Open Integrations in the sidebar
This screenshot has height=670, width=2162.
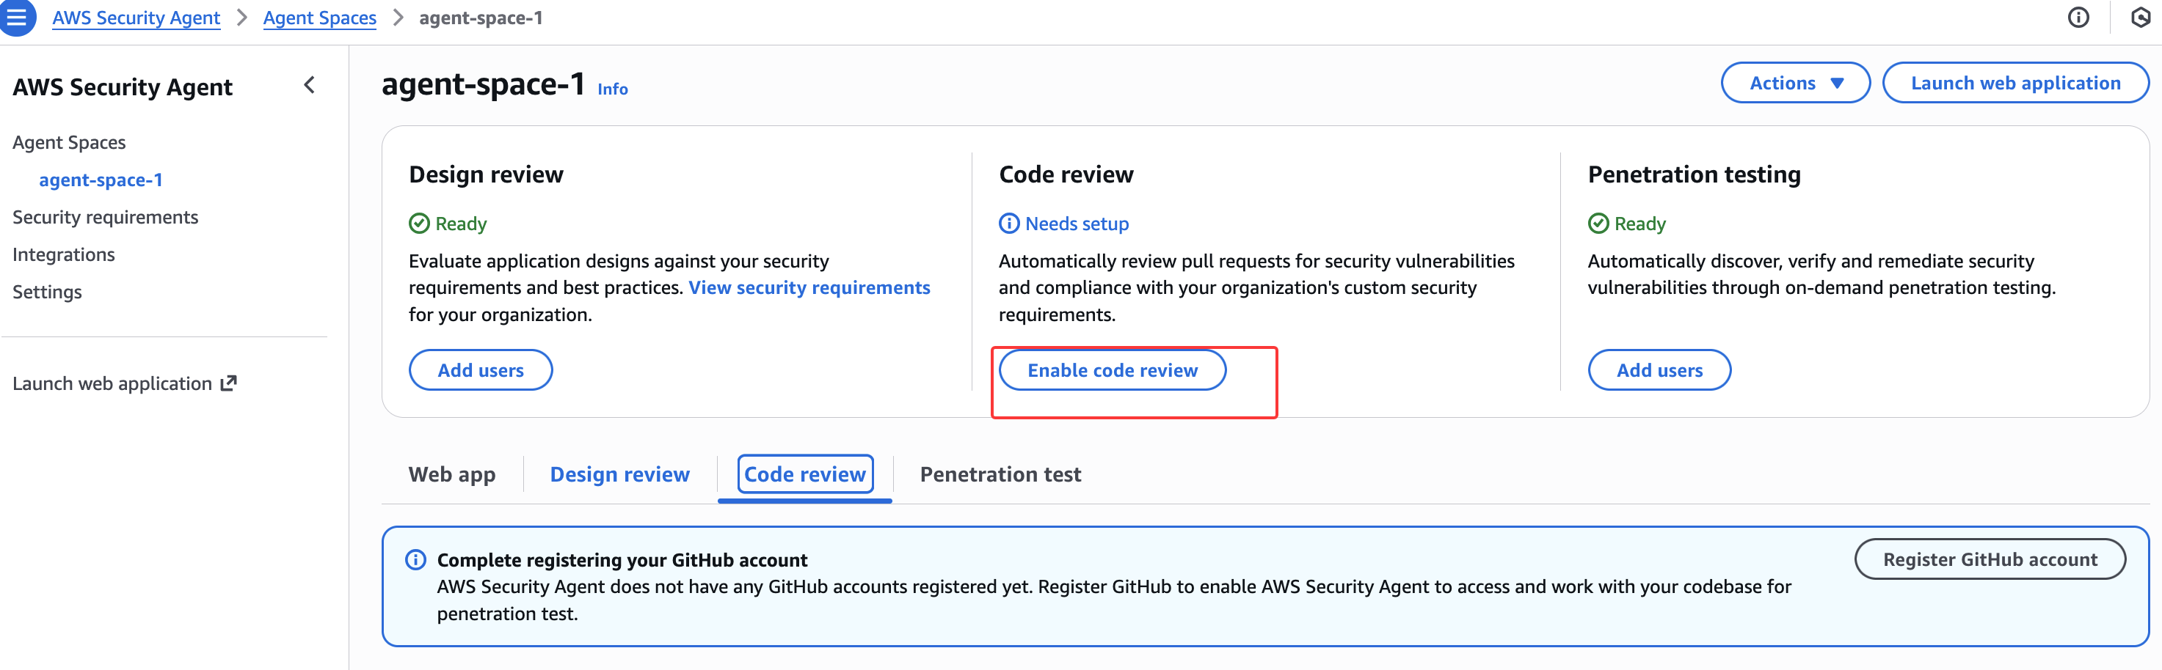(64, 254)
